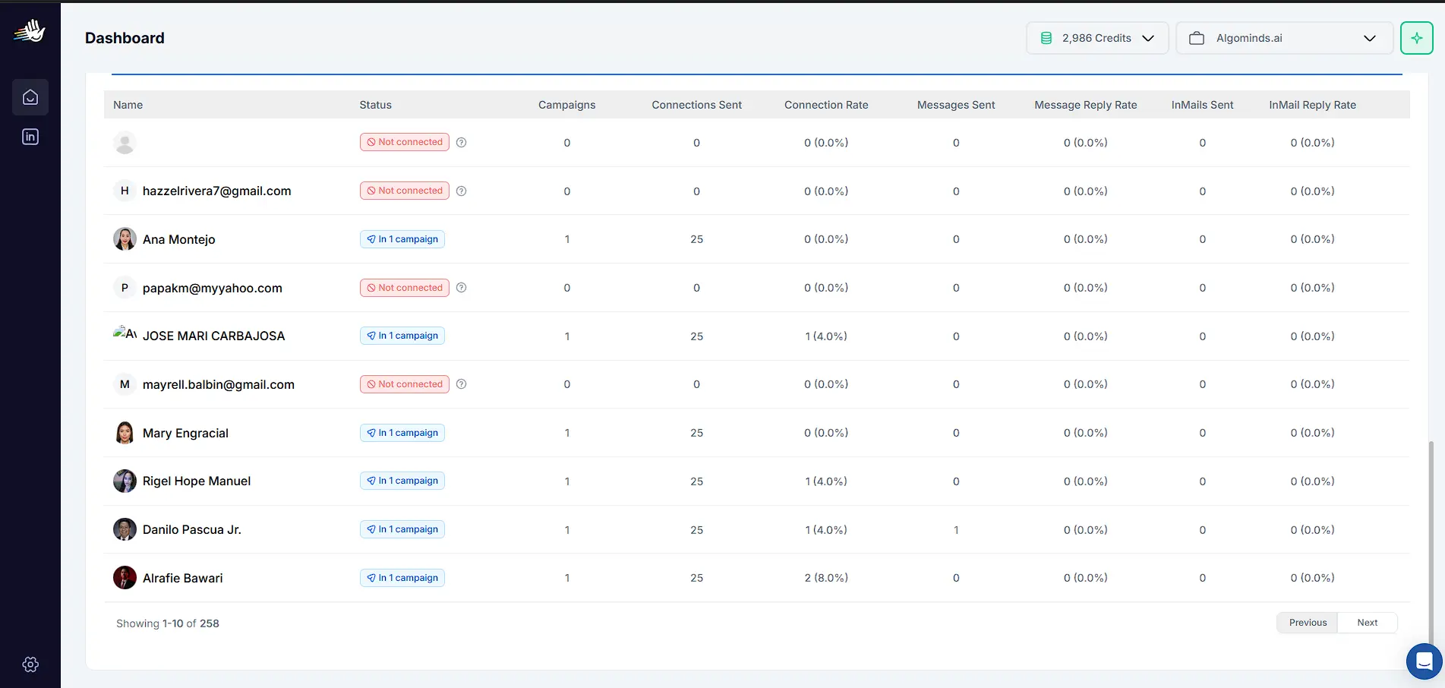Click Rigel Hope Manuel's avatar
Screen dimensions: 1445x688
click(125, 481)
